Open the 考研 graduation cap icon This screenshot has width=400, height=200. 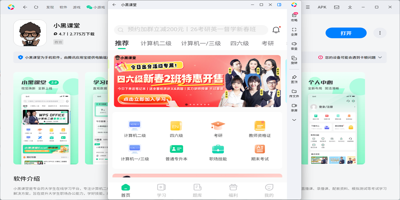click(218, 129)
